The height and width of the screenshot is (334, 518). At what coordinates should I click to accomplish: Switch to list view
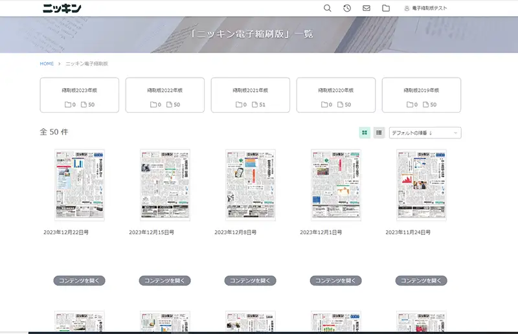point(379,133)
